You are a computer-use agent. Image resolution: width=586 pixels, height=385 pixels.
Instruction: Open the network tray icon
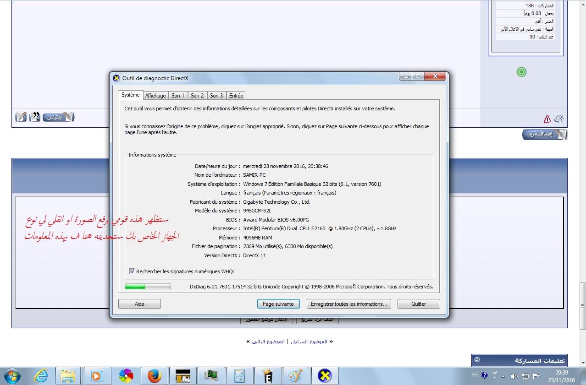coord(525,376)
